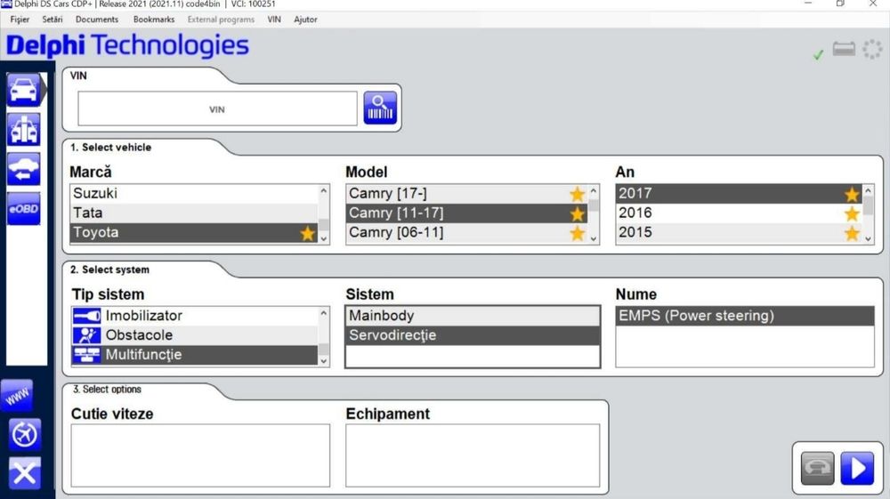
Task: Select year 2015 in An list
Action: (739, 232)
